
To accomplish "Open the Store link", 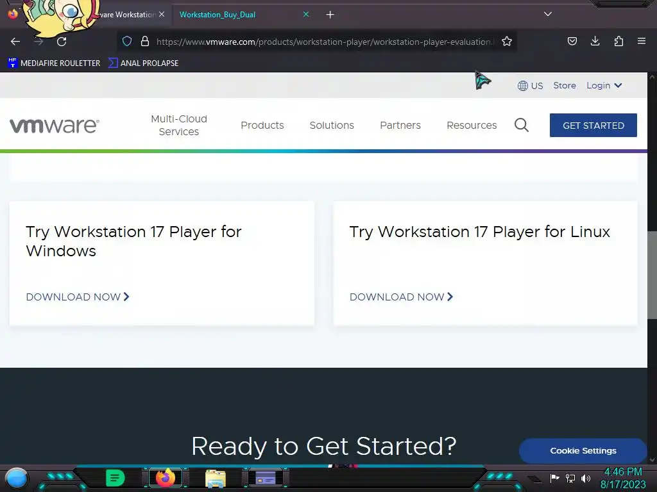I will click(x=565, y=85).
